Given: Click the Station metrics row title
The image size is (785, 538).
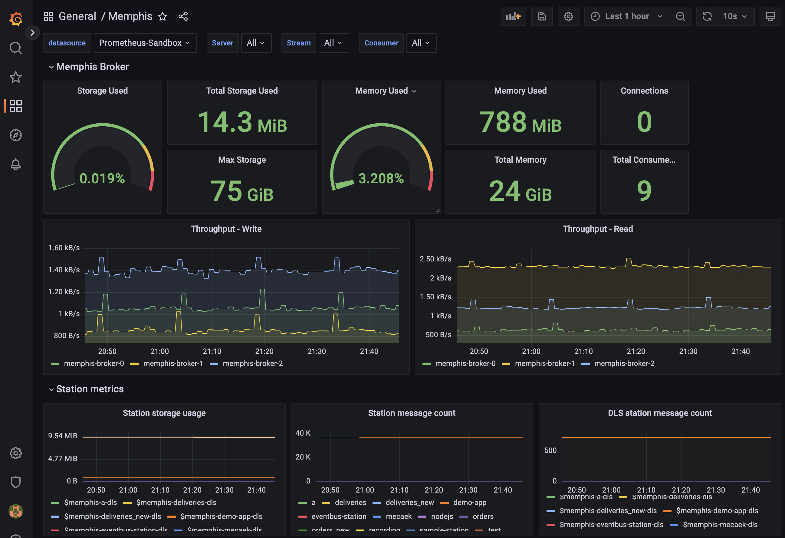Looking at the screenshot, I should (x=90, y=389).
